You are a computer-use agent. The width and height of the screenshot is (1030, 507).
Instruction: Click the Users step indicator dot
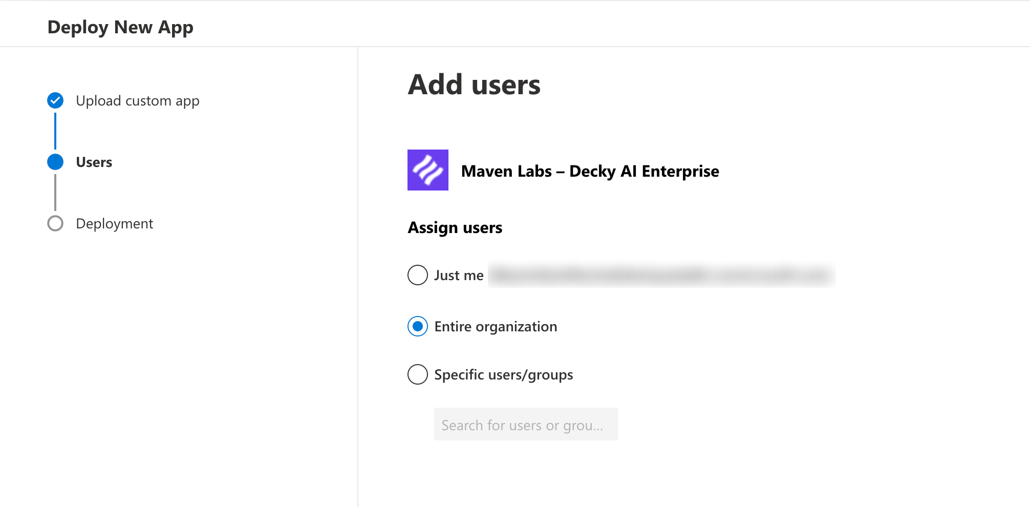[55, 162]
